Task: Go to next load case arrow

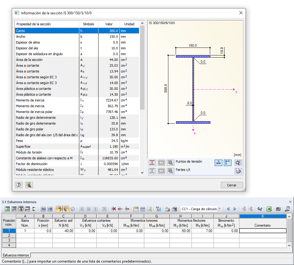Action: (x=235, y=209)
